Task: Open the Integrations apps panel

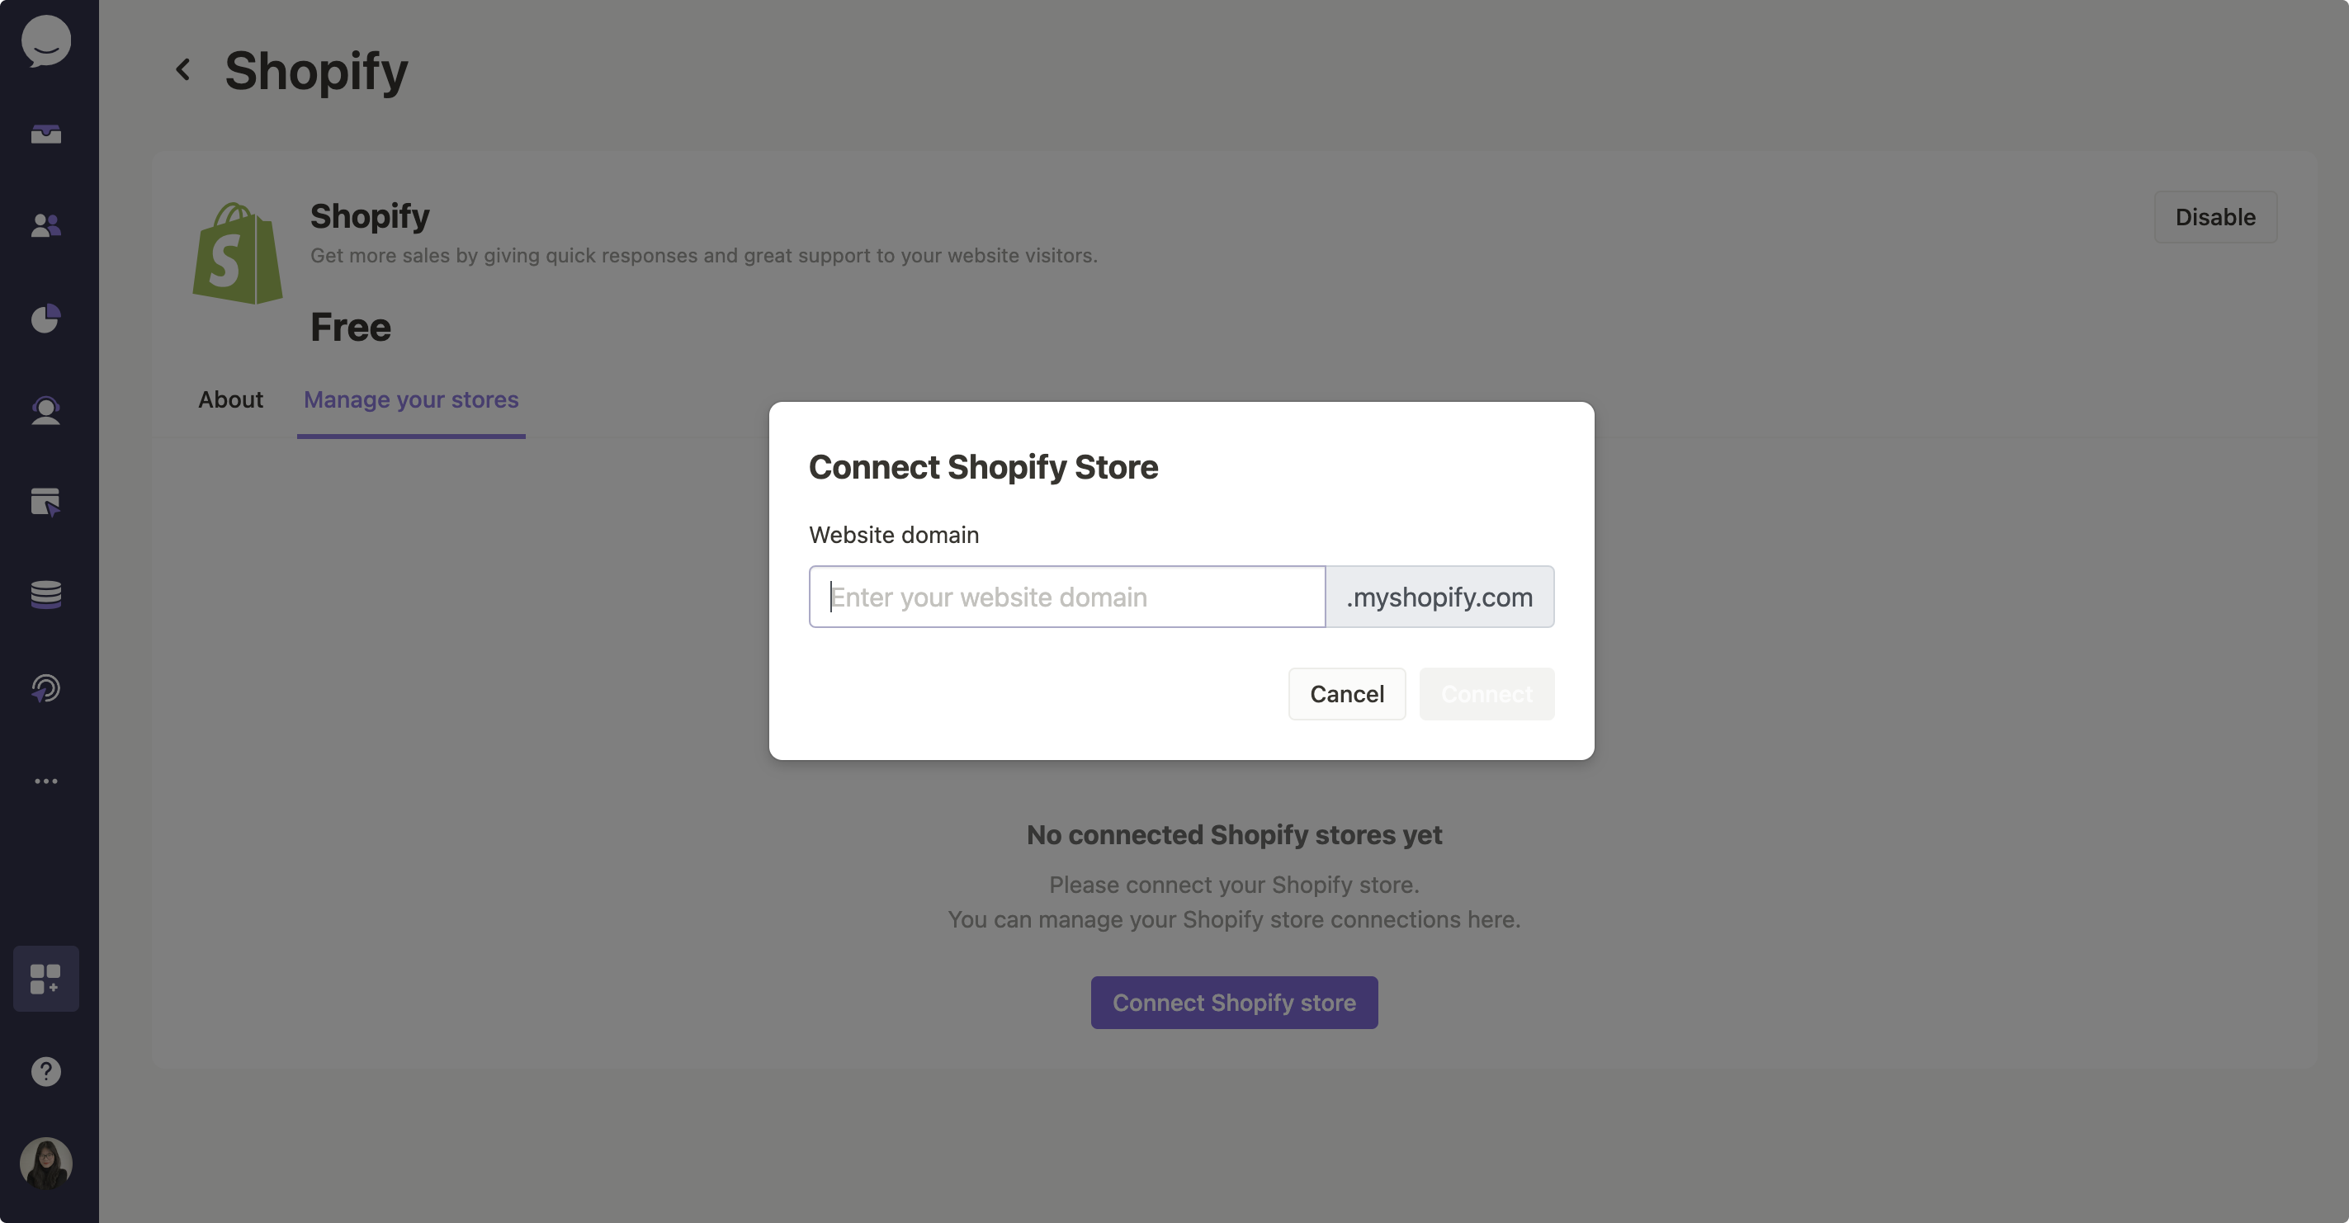Action: [45, 979]
